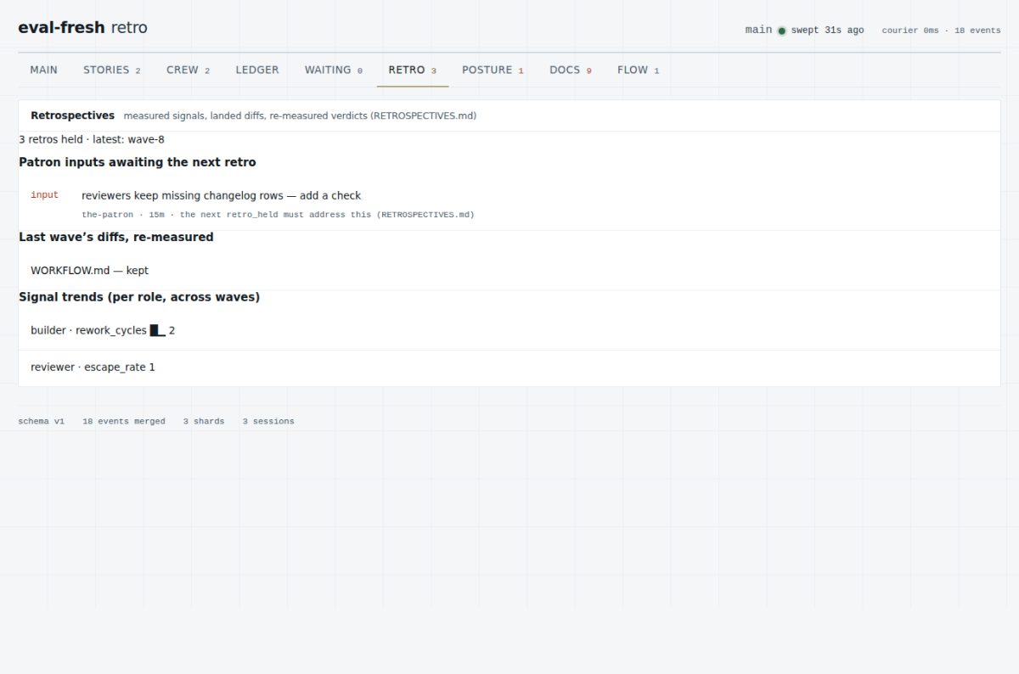Screen dimensions: 1019x674
Task: Click '3 sessions' footer text
Action: click(268, 421)
